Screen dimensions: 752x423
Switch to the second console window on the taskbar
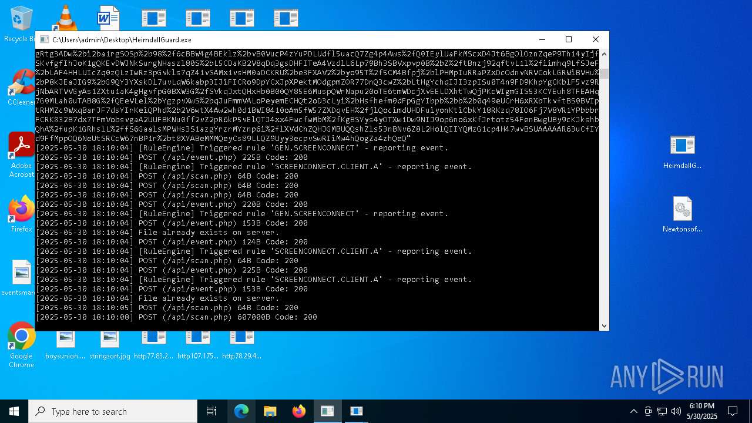point(356,411)
